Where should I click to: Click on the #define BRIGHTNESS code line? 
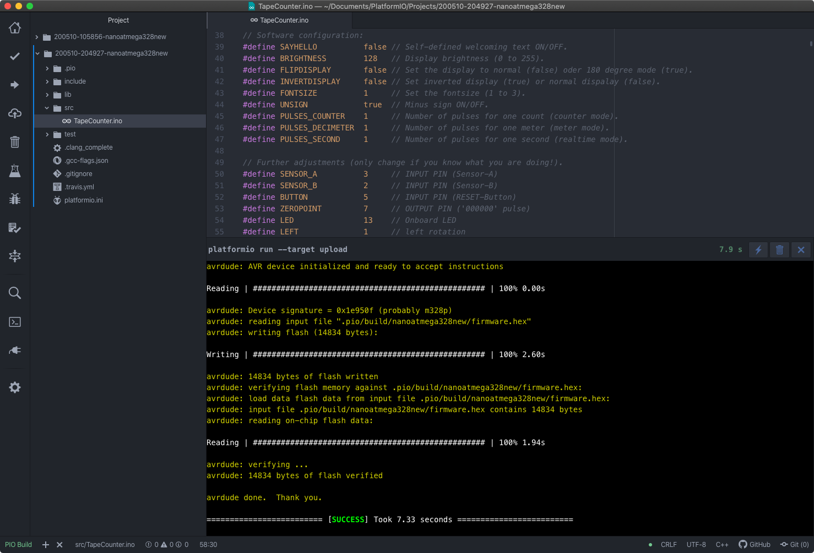(x=393, y=58)
